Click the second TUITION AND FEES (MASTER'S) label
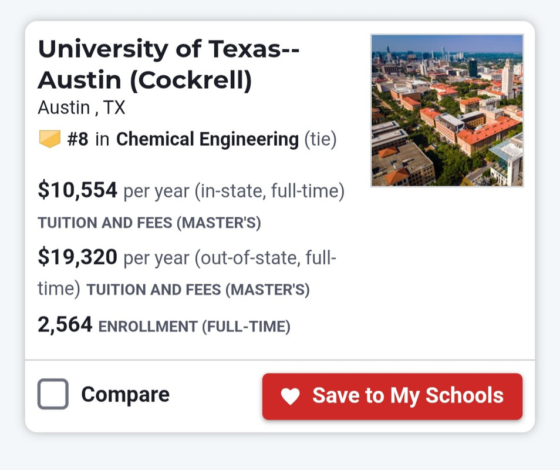 click(x=198, y=290)
